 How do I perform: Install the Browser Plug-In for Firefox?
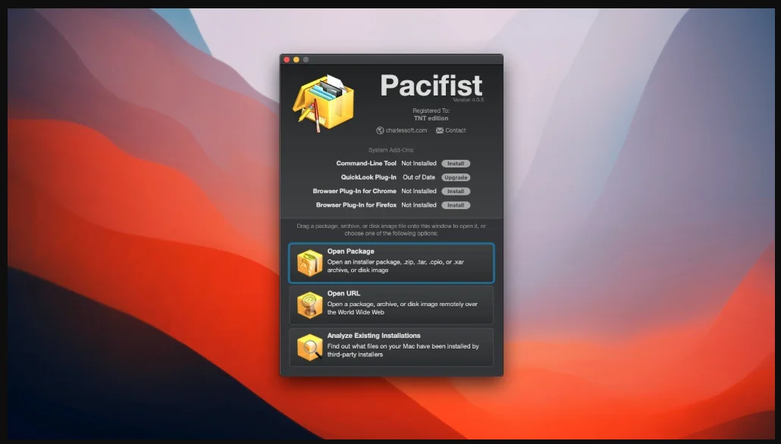[x=456, y=205]
